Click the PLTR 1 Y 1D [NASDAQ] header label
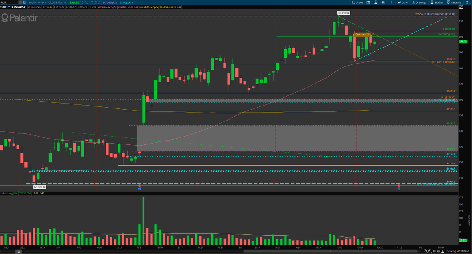Image resolution: width=472 pixels, height=254 pixels. 14,7
